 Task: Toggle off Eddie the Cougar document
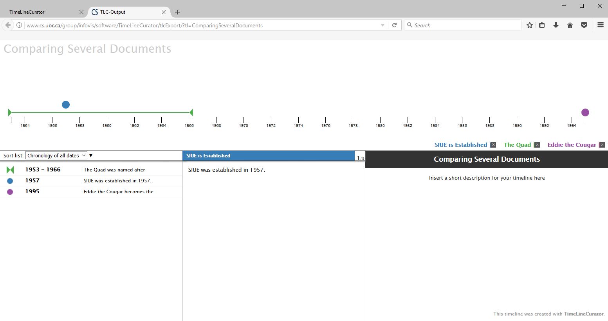point(602,145)
